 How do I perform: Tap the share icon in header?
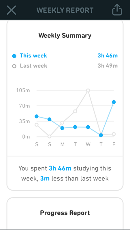[x=117, y=10]
